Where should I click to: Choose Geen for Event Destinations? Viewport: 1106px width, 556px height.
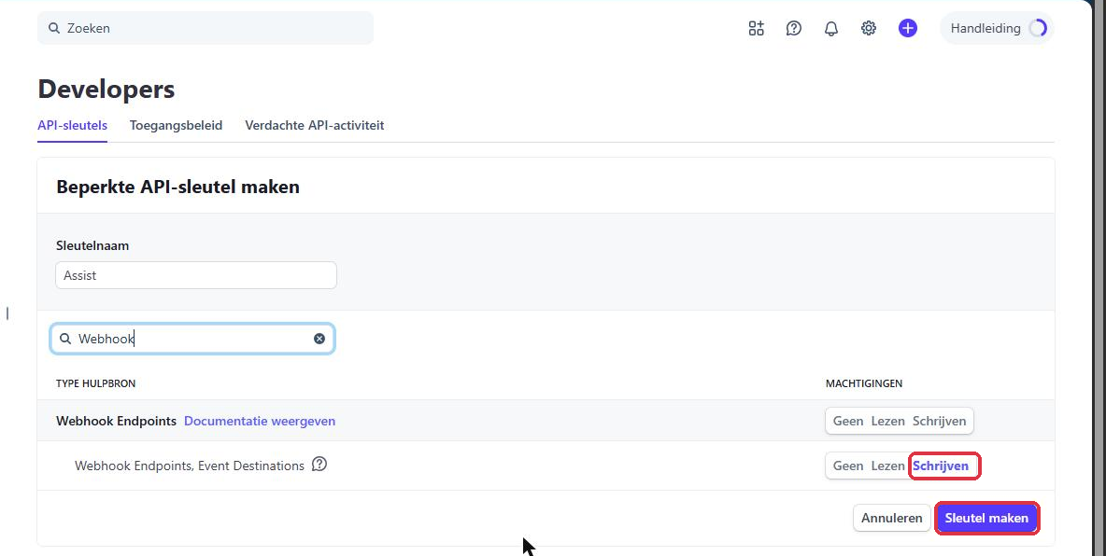[x=848, y=466]
